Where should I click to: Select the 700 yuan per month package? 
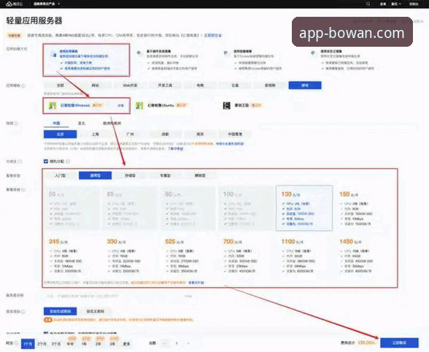tap(247, 256)
